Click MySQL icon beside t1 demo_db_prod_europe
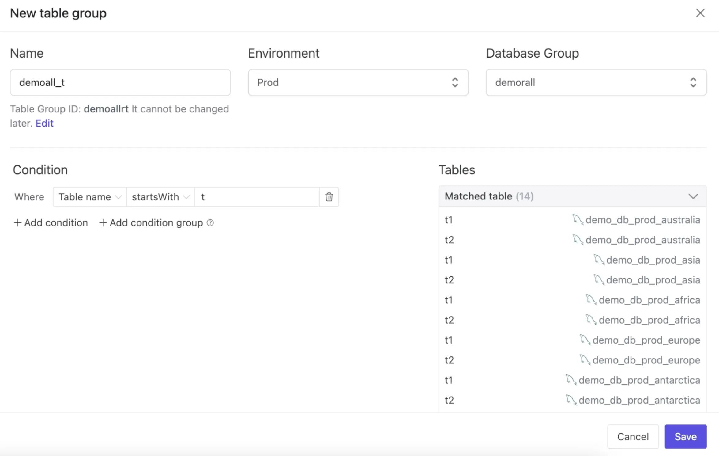719x456 pixels. point(585,340)
